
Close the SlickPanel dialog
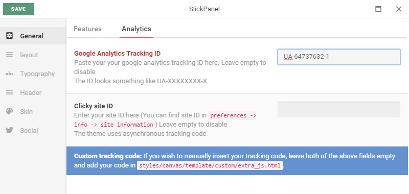(x=399, y=9)
